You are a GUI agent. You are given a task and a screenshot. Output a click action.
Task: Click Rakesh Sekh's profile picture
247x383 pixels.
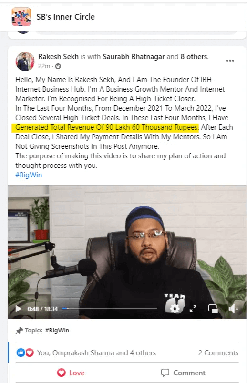(25, 62)
